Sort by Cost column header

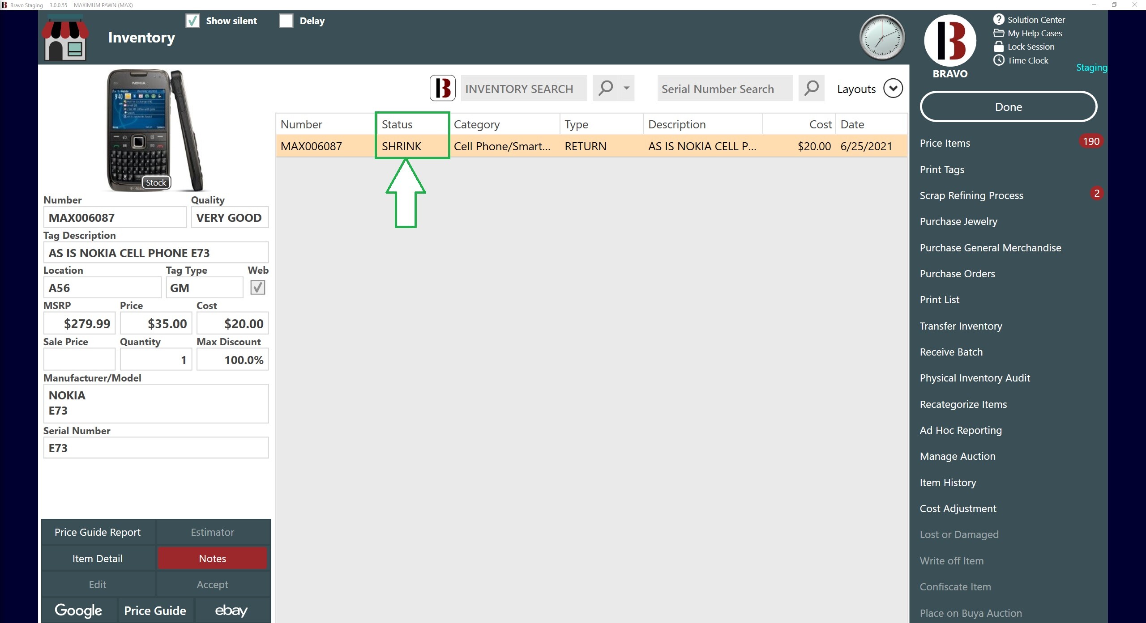coord(799,124)
